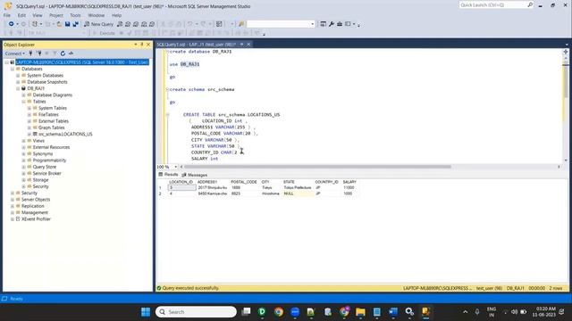Image resolution: width=572 pixels, height=321 pixels.
Task: Click the Save All icon in the toolbar
Action: click(75, 24)
